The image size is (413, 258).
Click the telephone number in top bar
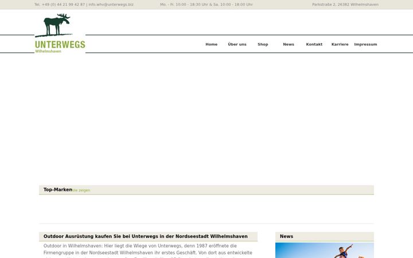click(60, 5)
